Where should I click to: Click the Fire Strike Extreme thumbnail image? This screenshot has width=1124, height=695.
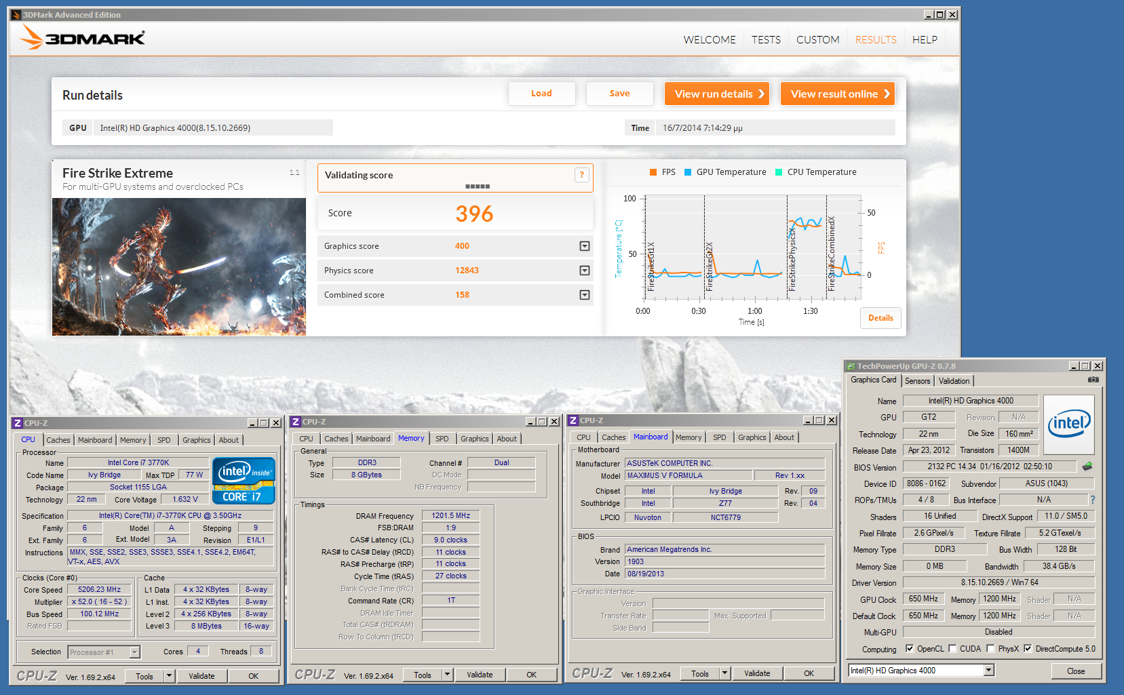tap(179, 266)
